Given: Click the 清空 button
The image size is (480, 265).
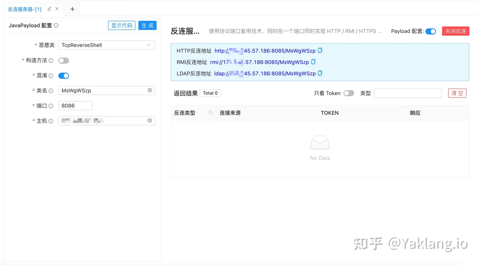Looking at the screenshot, I should (x=457, y=93).
